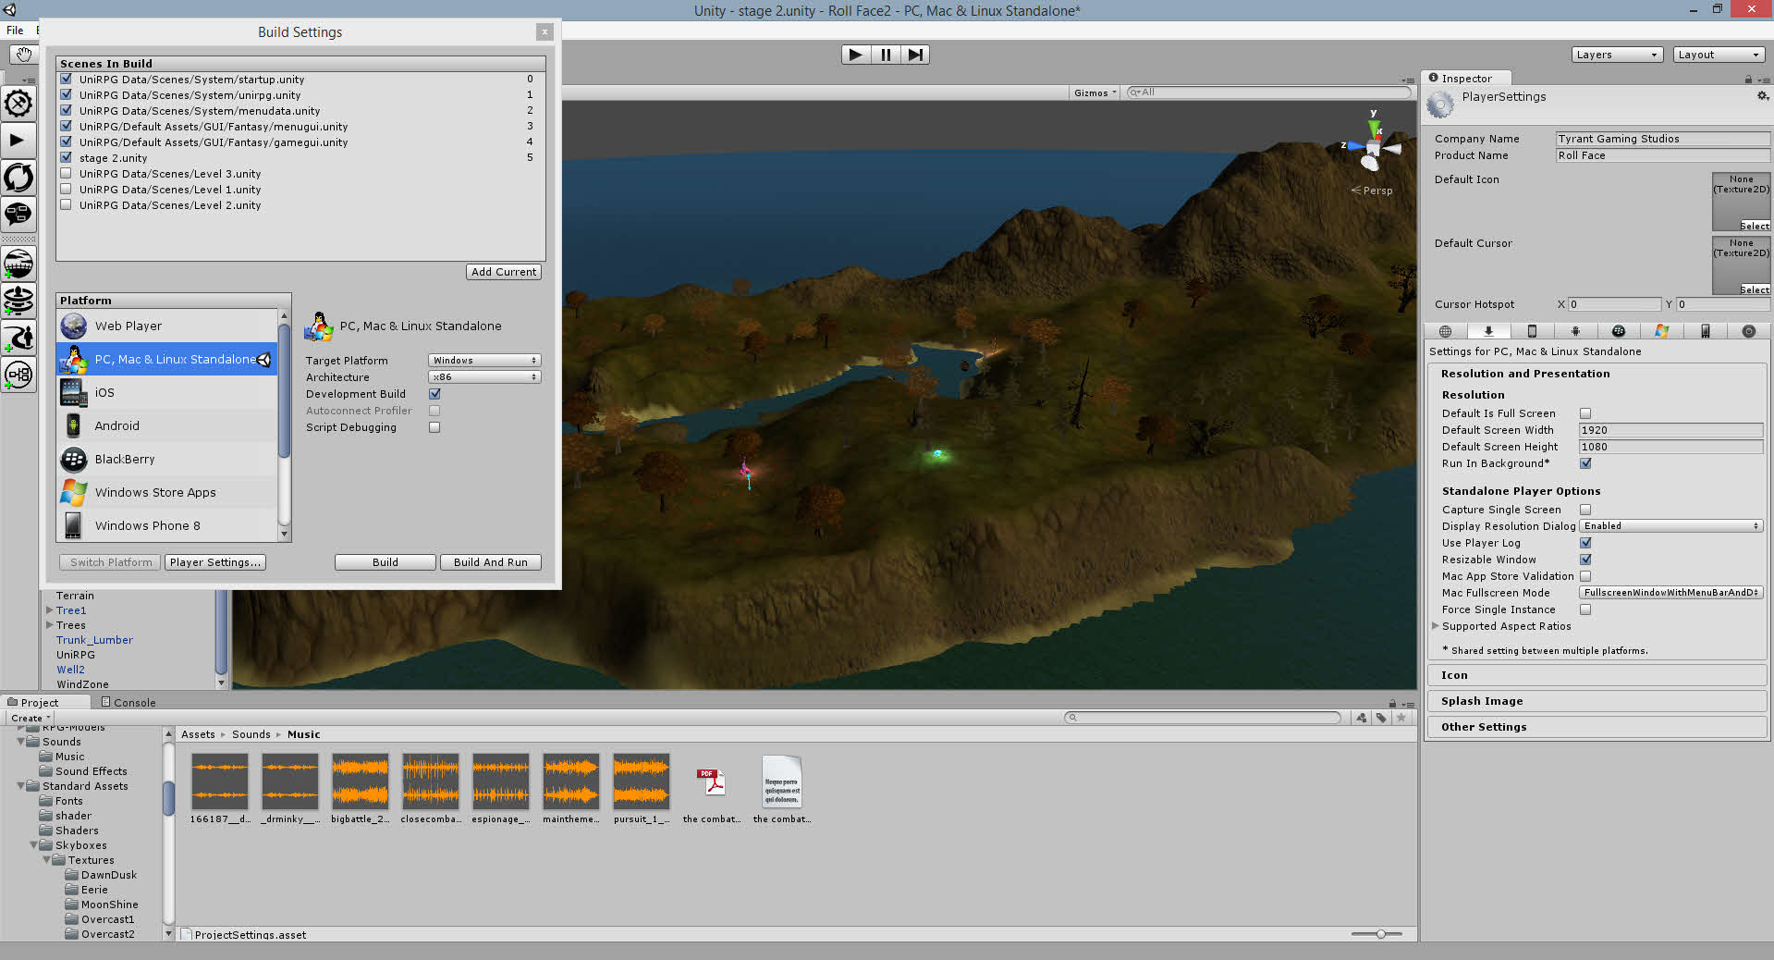Click the Add Current button
Image resolution: width=1774 pixels, height=960 pixels.
pos(504,272)
